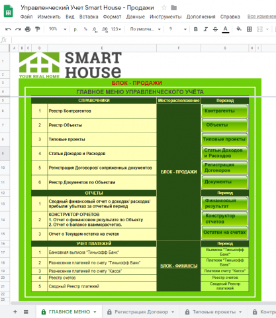Click Платежи счету "Касса" cell
Screen dimensions: 276x318
(x=225, y=271)
